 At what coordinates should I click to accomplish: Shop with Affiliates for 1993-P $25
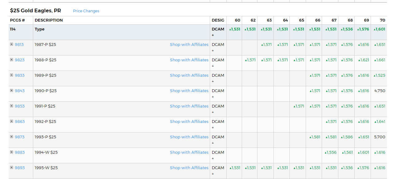pyautogui.click(x=189, y=137)
